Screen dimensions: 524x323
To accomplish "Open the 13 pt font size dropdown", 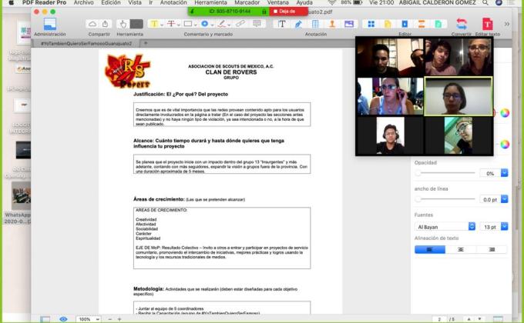I will 504,227.
